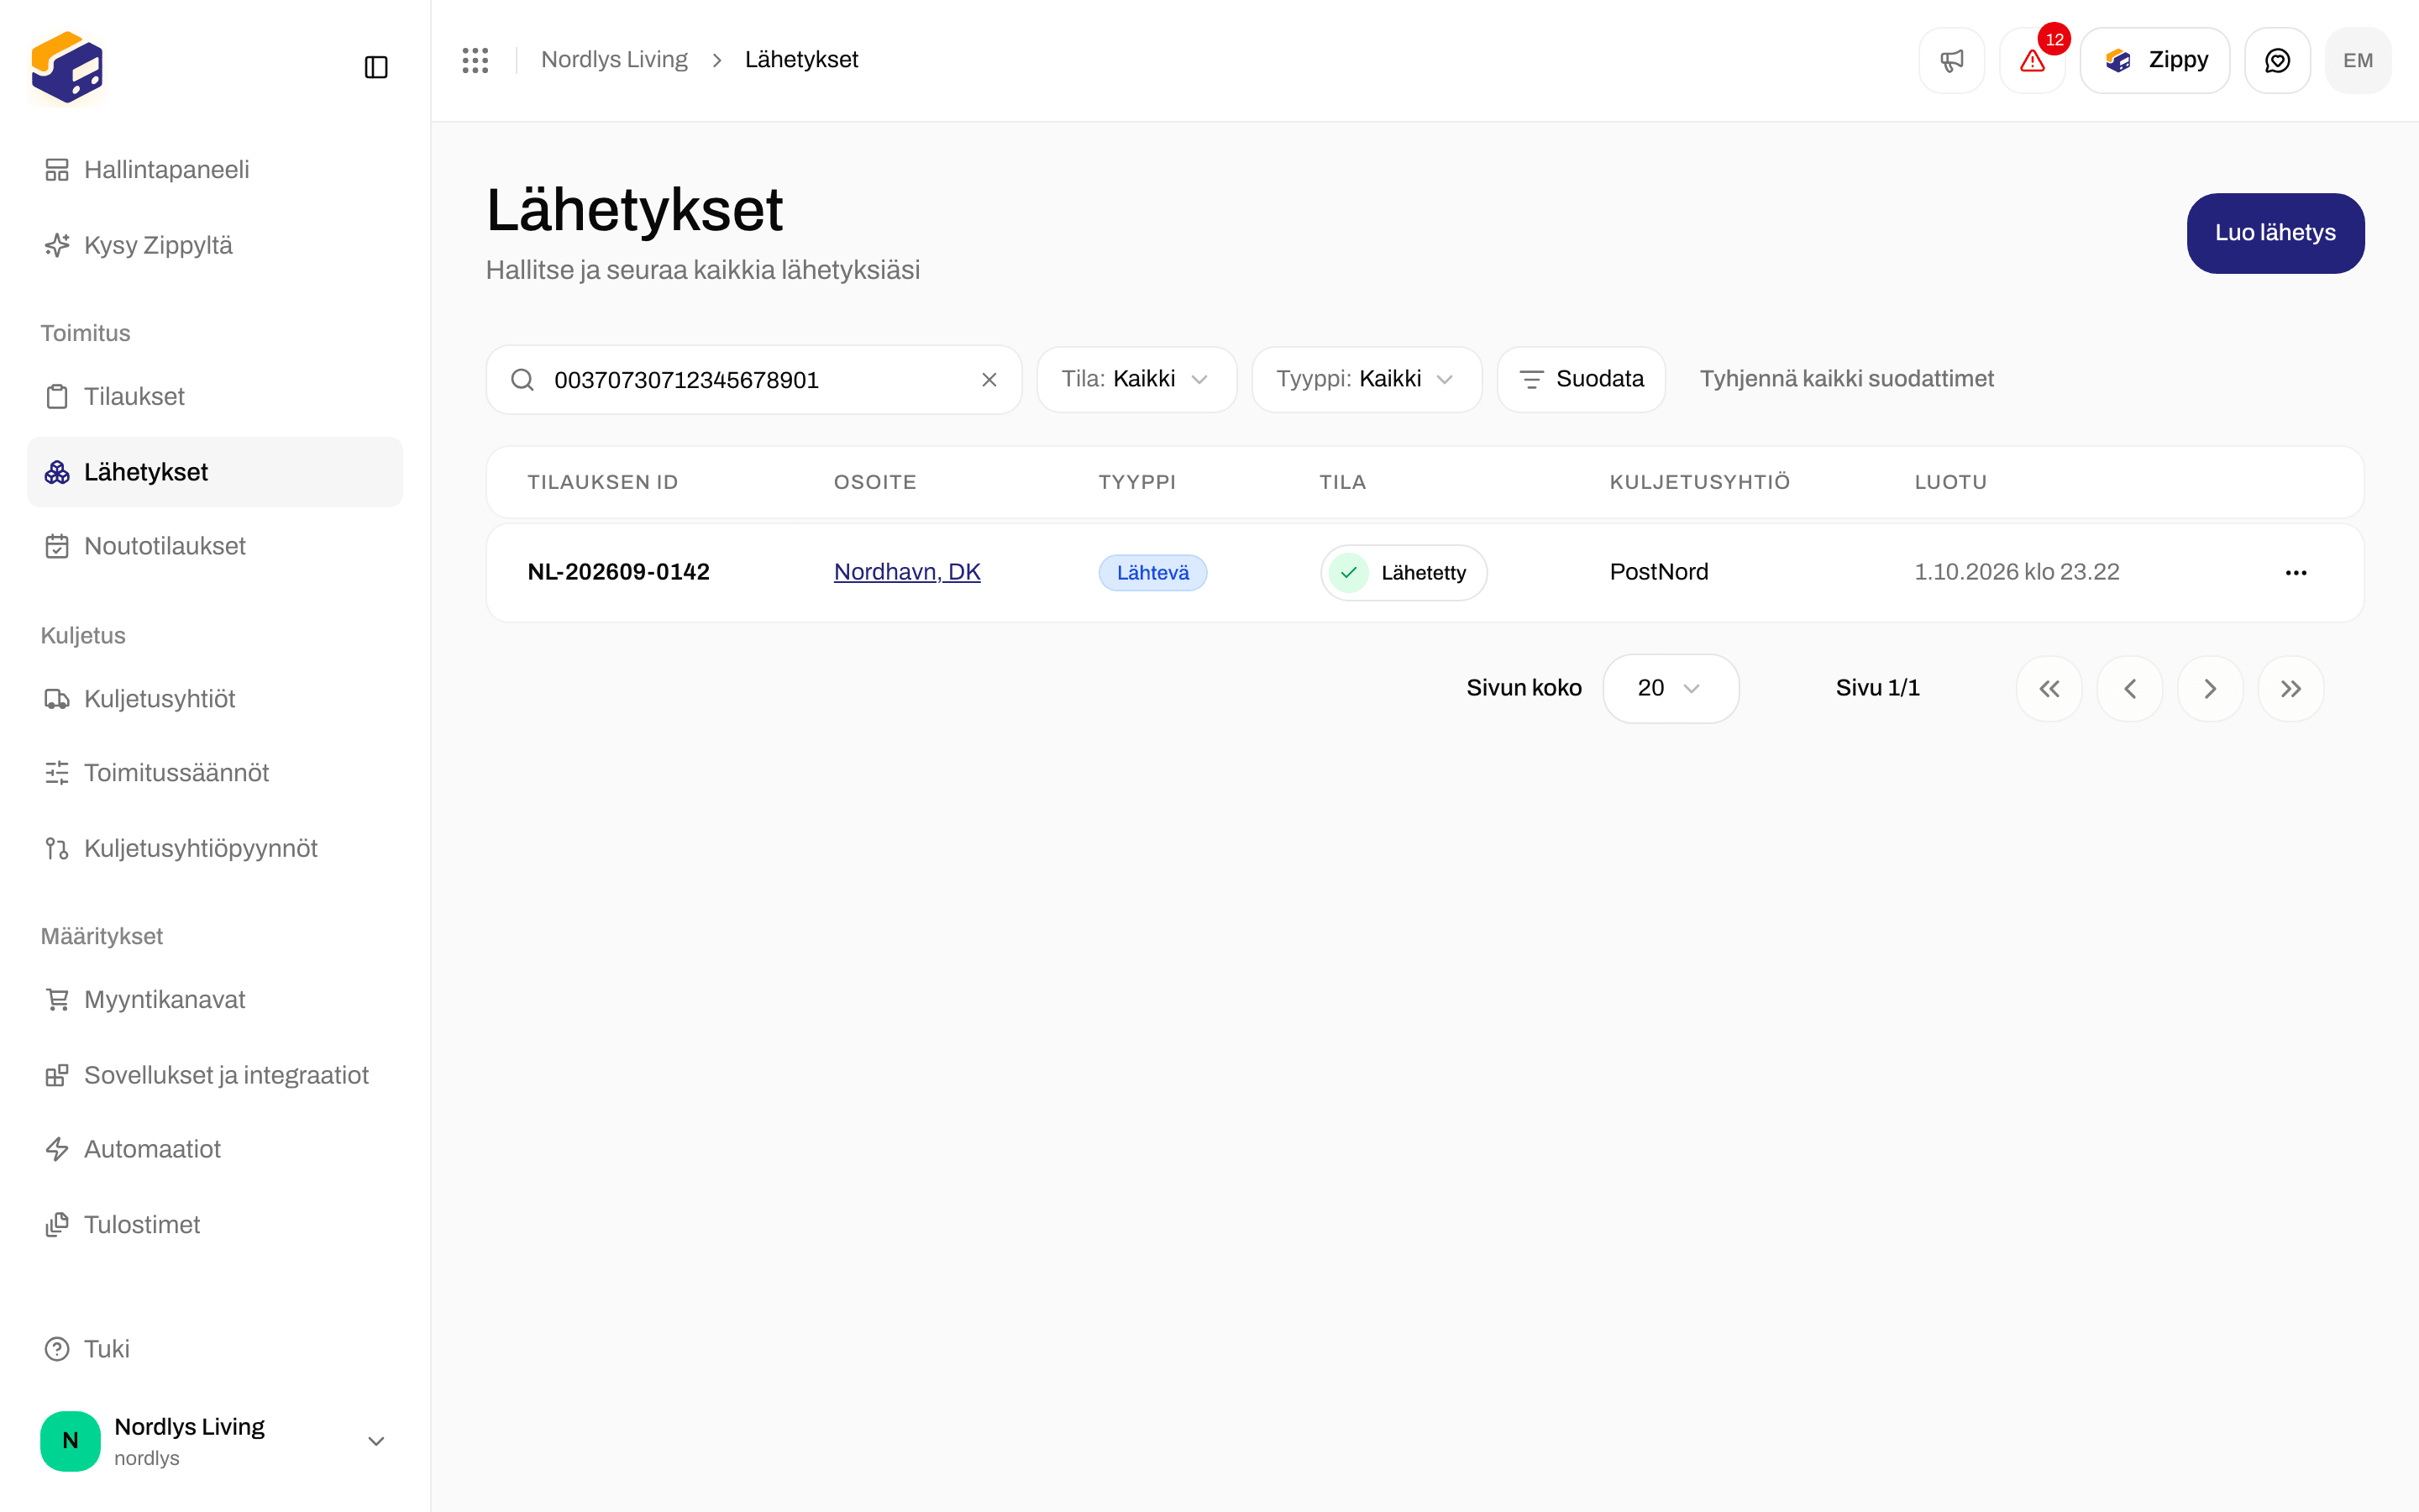Open the Tyyppi: Kaikki dropdown

click(1367, 380)
